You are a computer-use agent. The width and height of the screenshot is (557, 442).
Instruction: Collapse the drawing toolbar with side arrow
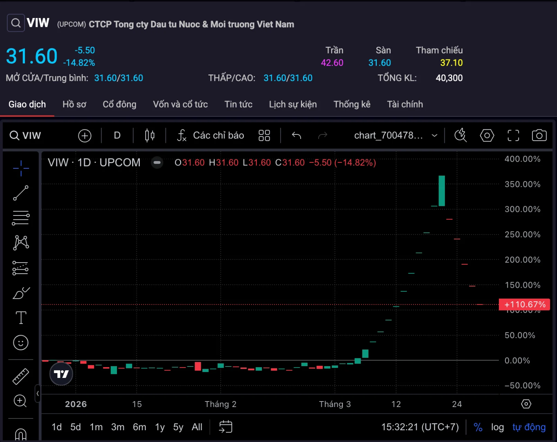tap(38, 393)
